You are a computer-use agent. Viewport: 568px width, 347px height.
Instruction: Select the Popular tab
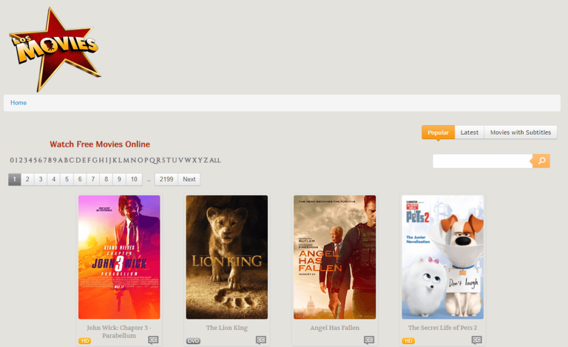438,132
